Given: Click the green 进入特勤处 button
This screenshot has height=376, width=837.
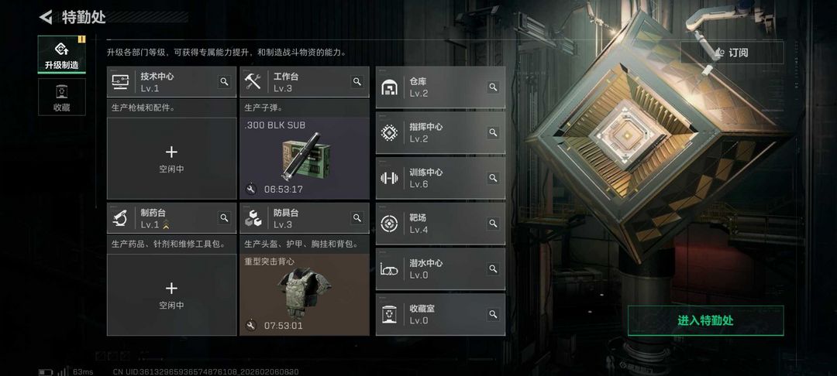Looking at the screenshot, I should 705,320.
